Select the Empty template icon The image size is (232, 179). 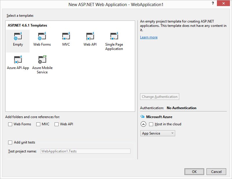click(18, 36)
